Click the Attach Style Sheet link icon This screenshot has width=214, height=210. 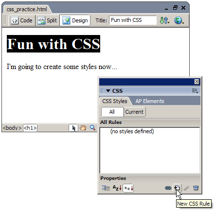pyautogui.click(x=168, y=188)
